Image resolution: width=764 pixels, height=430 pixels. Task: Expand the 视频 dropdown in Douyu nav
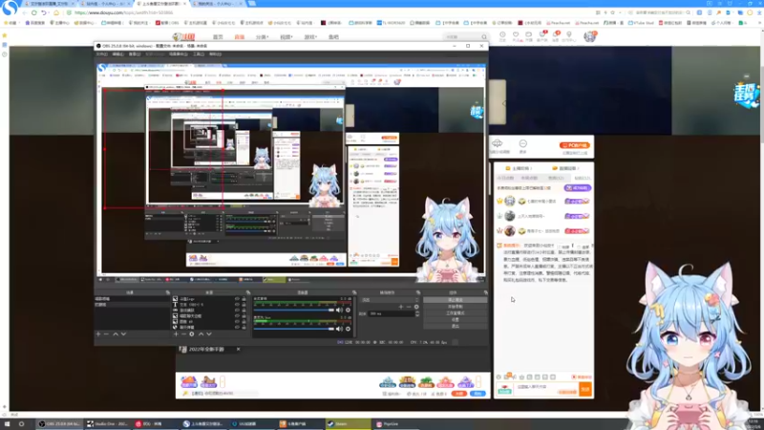[x=286, y=37]
